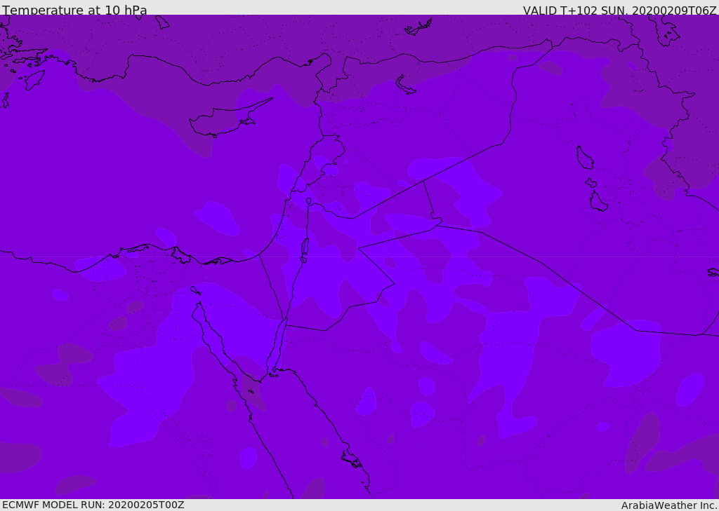Click the 'Temperature at 10 hPa' title text
719x511 pixels.
point(74,10)
